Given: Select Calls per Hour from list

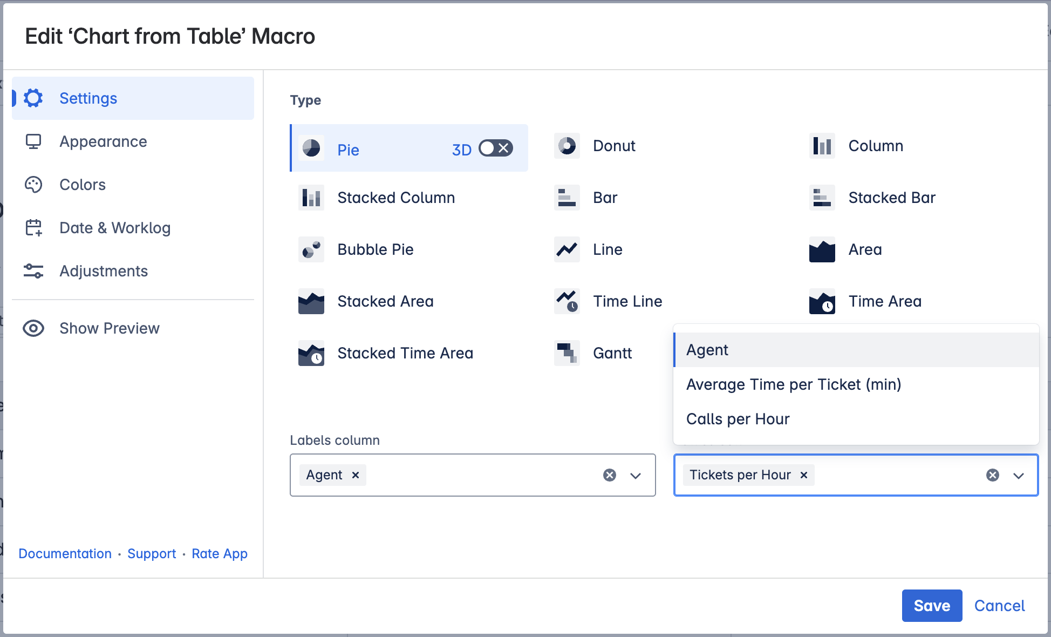Looking at the screenshot, I should tap(738, 419).
